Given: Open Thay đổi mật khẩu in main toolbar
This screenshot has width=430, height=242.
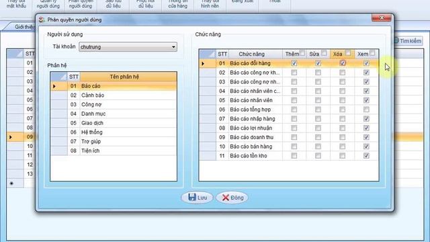Looking at the screenshot, I should point(16,4).
